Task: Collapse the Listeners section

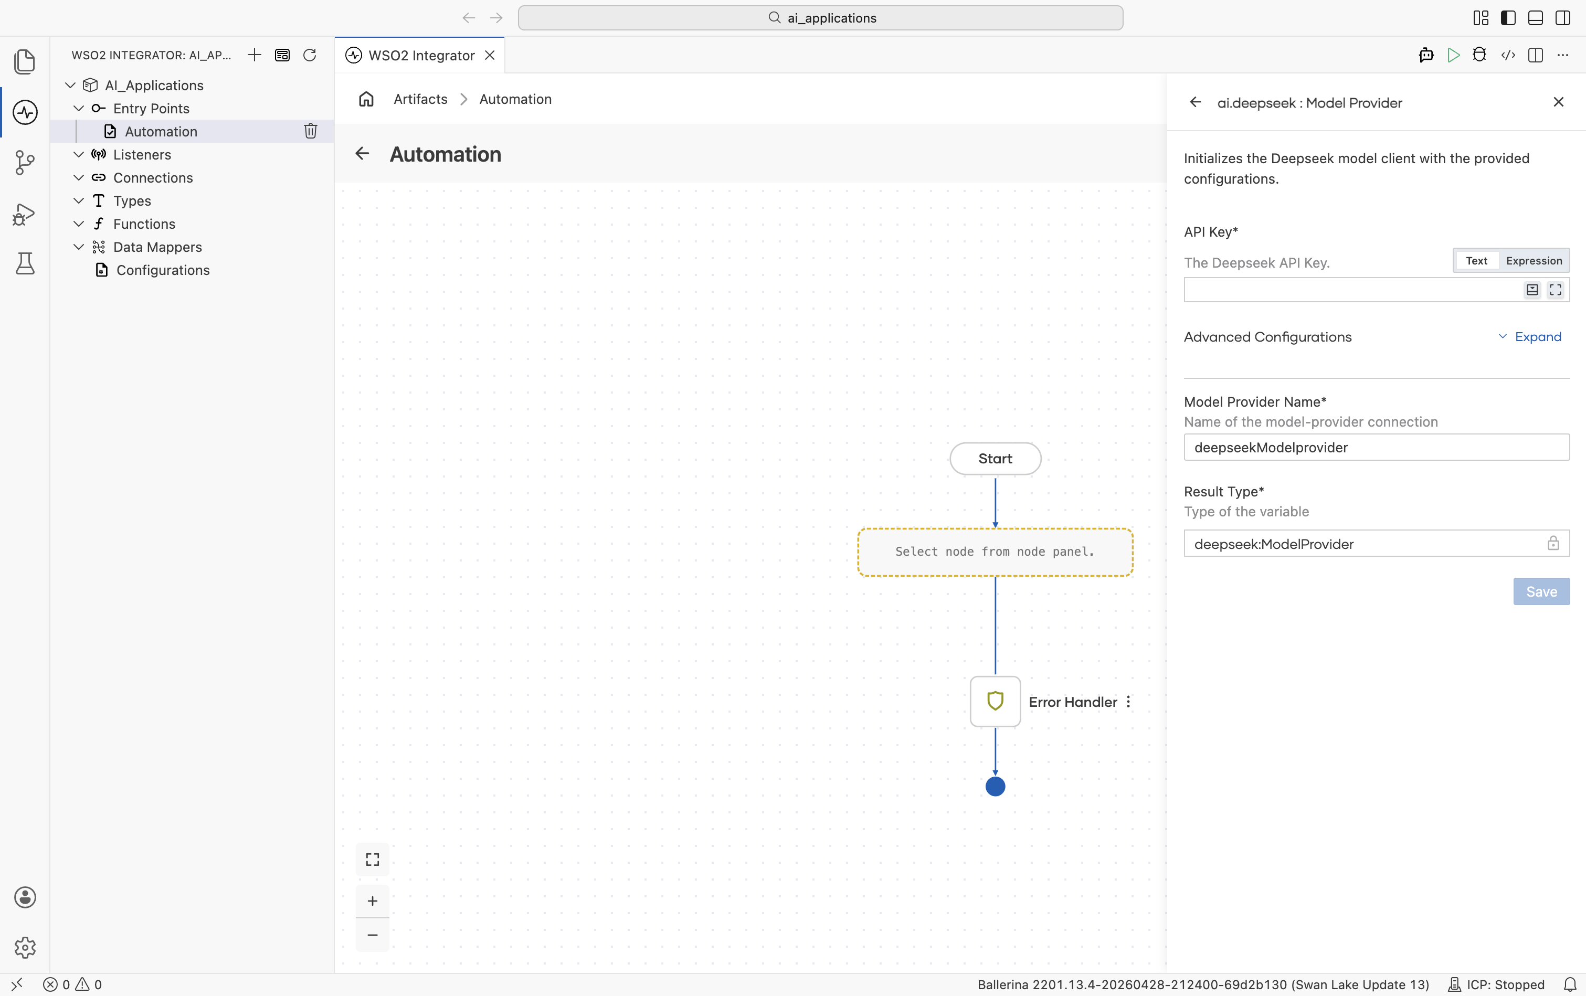Action: [78, 154]
